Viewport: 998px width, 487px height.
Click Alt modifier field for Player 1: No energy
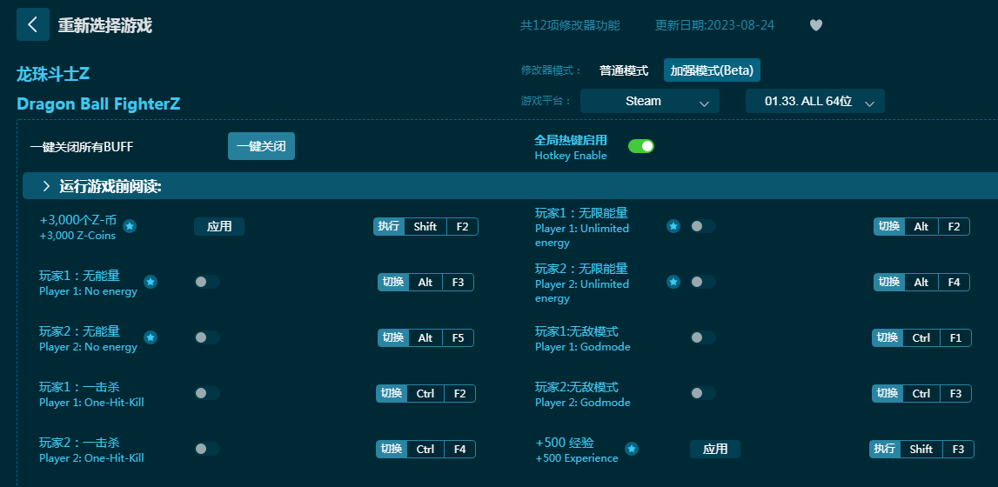(425, 282)
